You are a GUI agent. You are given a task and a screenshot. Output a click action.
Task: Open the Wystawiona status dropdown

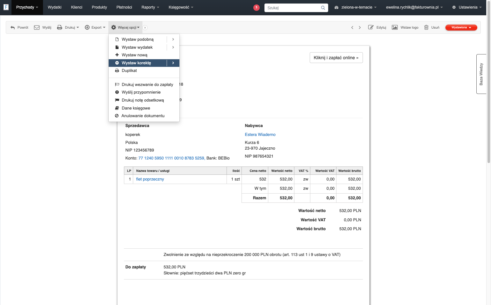461,27
